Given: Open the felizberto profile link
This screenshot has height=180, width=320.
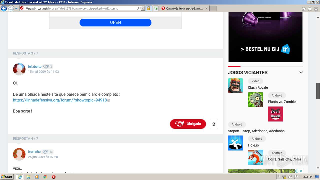Looking at the screenshot, I should pos(35,67).
